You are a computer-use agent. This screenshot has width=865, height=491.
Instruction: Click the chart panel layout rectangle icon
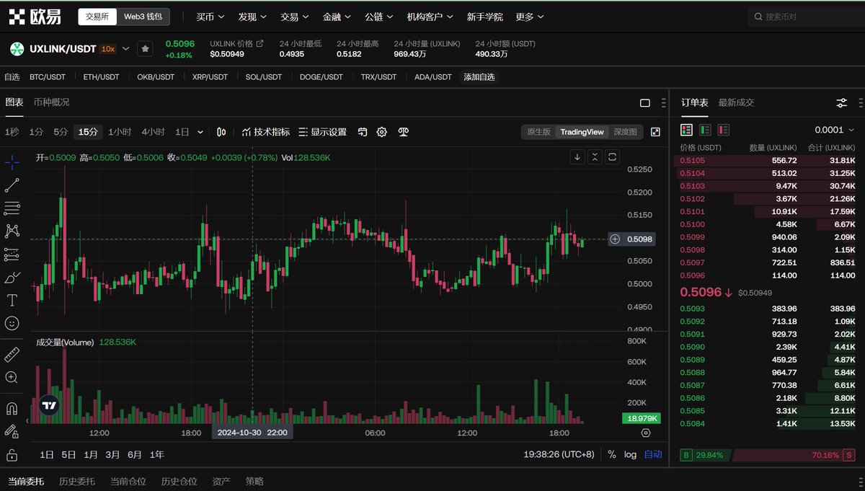(645, 103)
